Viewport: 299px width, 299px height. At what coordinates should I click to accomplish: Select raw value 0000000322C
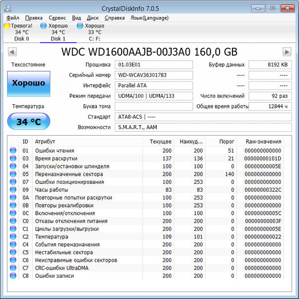click(x=263, y=190)
